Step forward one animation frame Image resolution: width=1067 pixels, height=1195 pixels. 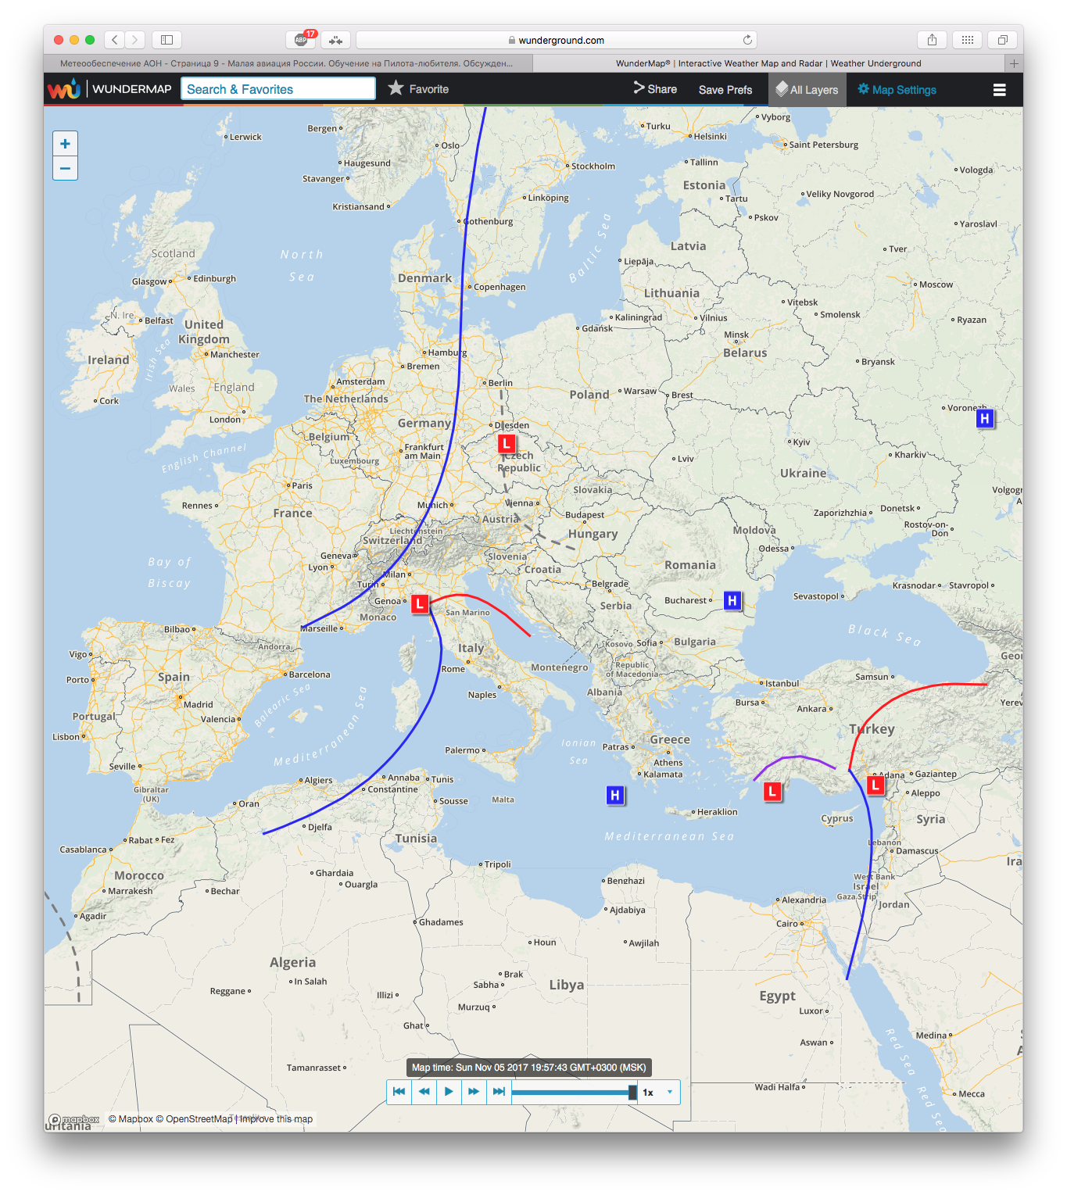coord(474,1092)
